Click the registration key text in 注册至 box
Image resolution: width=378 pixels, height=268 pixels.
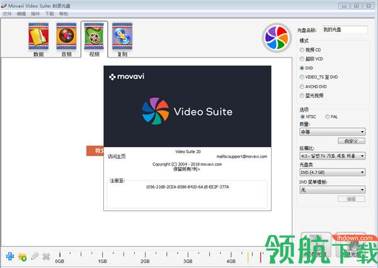click(x=187, y=187)
